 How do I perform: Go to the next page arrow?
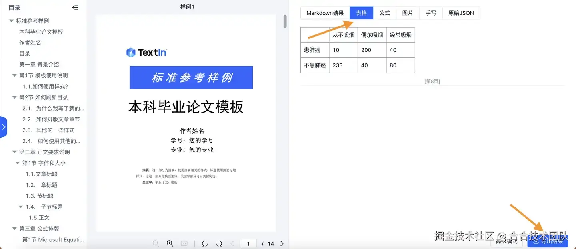pyautogui.click(x=282, y=243)
